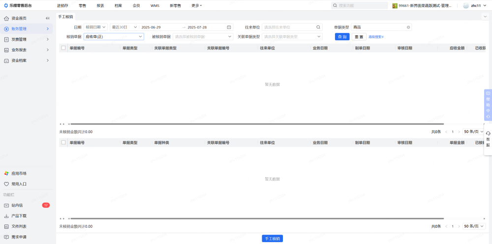Collapse the left sidebar with the arrow icon
Viewport: 492px width, 244px height.
47,18
